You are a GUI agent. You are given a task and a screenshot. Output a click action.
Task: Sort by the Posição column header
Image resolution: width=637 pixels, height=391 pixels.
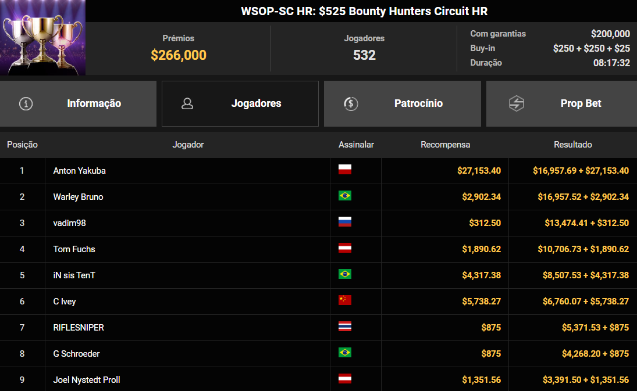tap(22, 145)
